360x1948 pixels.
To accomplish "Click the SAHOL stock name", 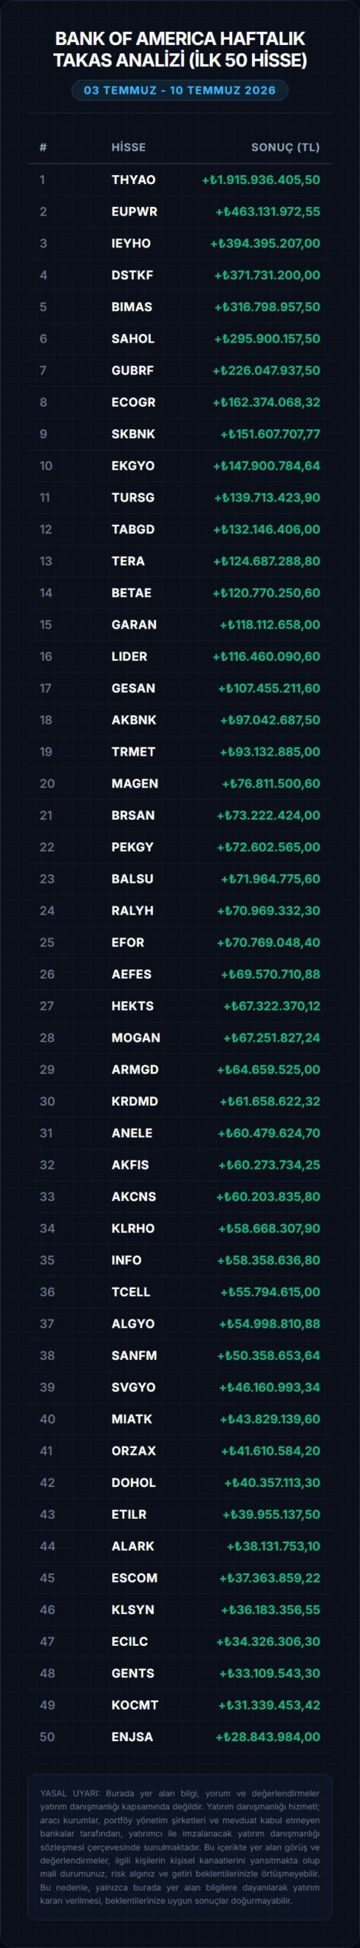I will (133, 339).
